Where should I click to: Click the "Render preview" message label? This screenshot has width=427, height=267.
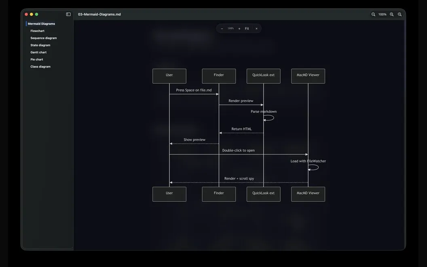coord(241,101)
